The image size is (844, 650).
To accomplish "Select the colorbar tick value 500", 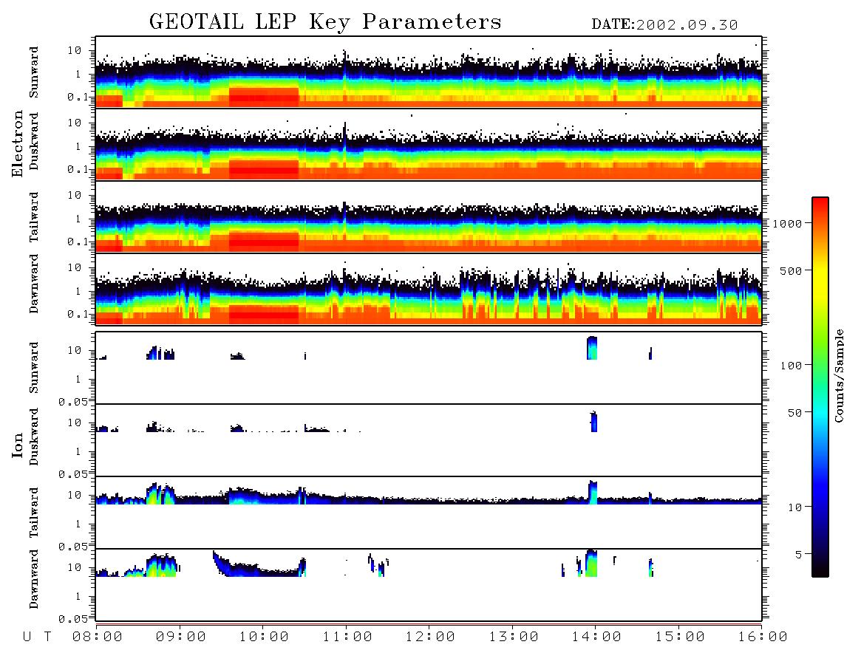I will point(792,270).
